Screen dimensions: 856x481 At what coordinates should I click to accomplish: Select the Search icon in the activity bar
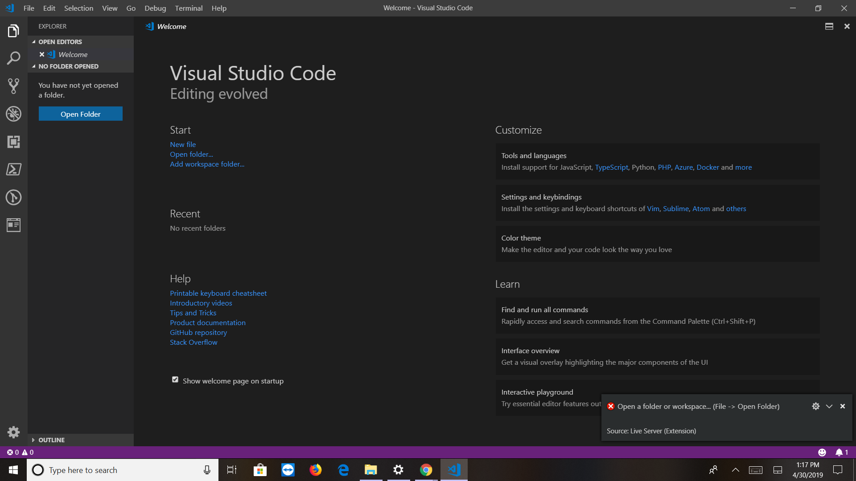pyautogui.click(x=13, y=58)
